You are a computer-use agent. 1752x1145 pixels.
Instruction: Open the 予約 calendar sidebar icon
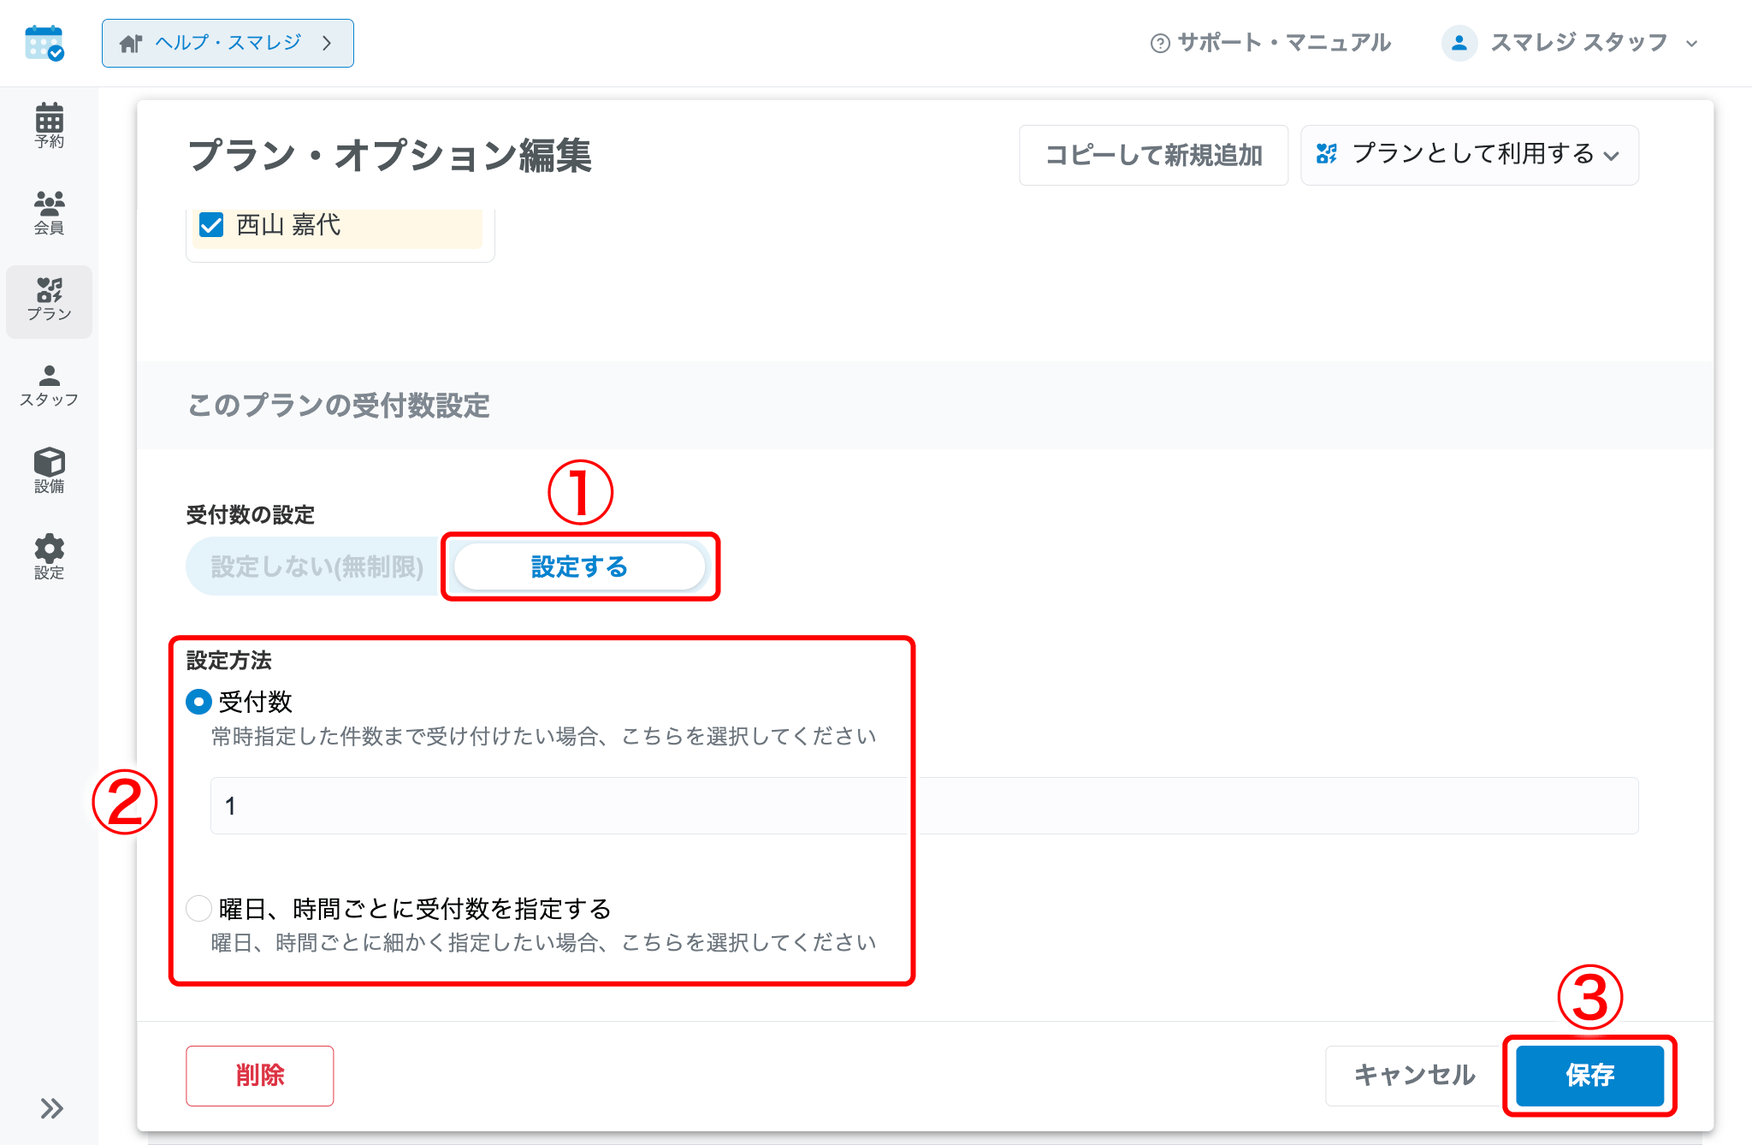pos(49,126)
